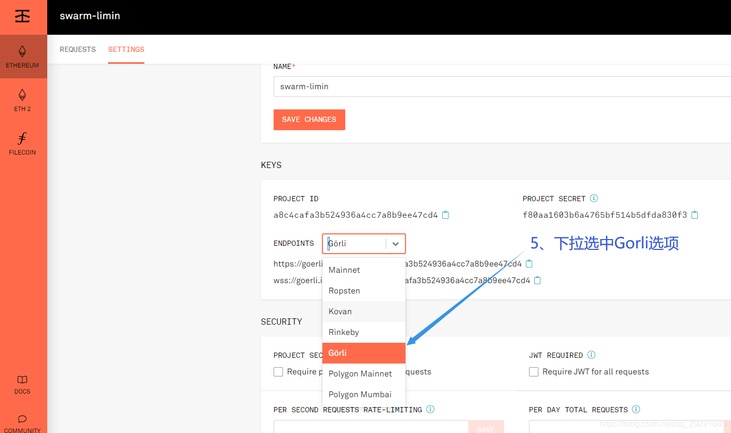The width and height of the screenshot is (731, 433).
Task: Switch to the Settings tab
Action: [x=126, y=49]
